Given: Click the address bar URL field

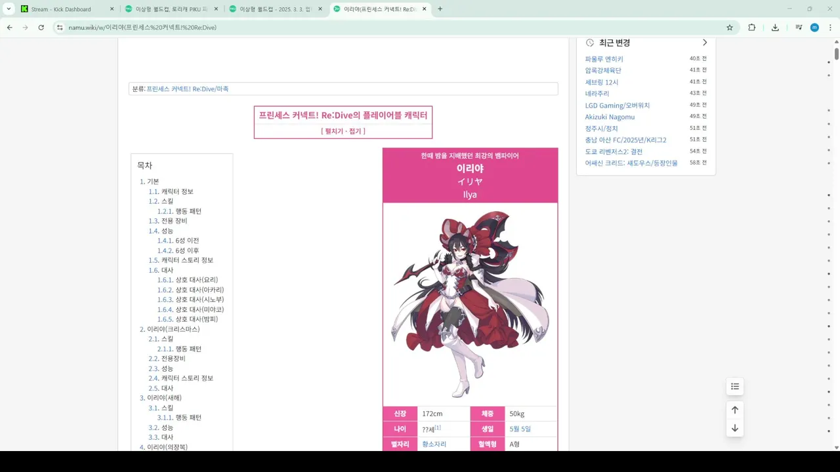Looking at the screenshot, I should 394,28.
